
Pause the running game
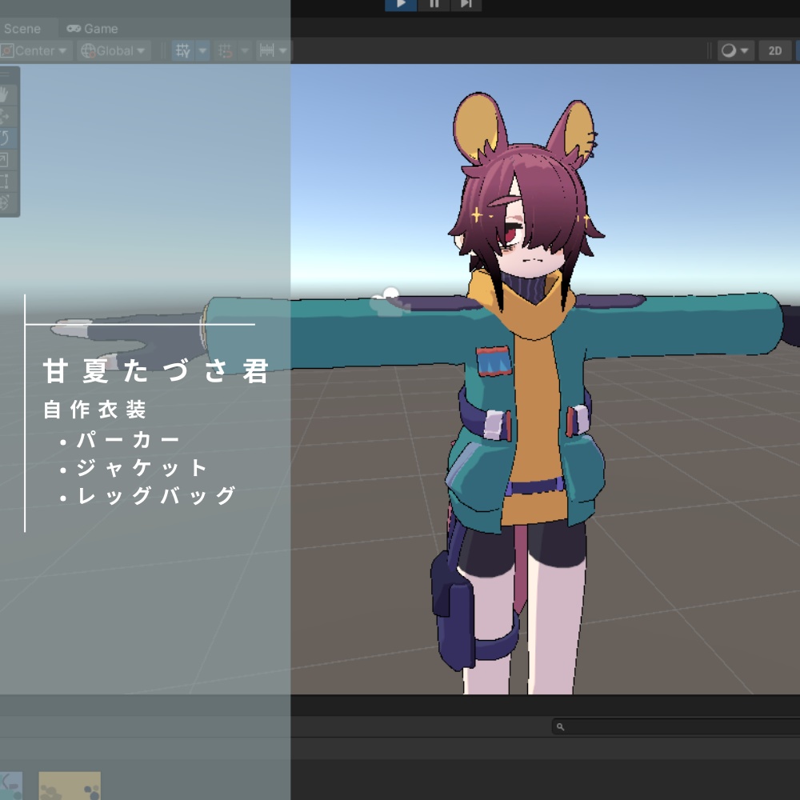coord(434,4)
